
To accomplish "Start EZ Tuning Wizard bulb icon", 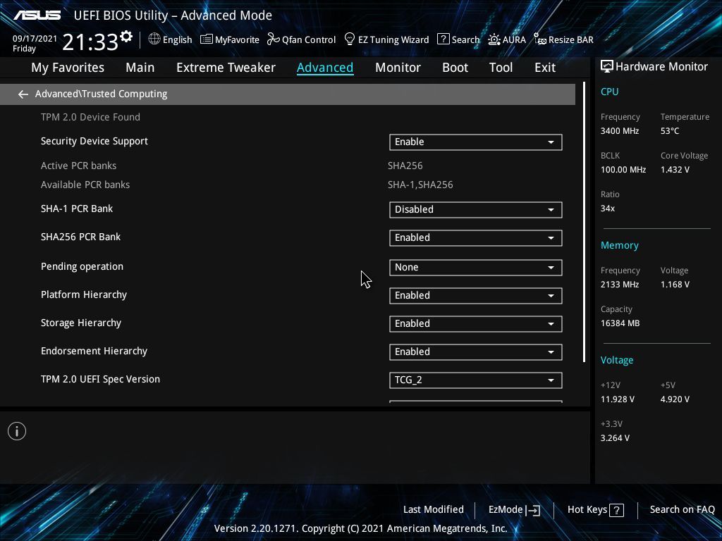I will tap(350, 39).
